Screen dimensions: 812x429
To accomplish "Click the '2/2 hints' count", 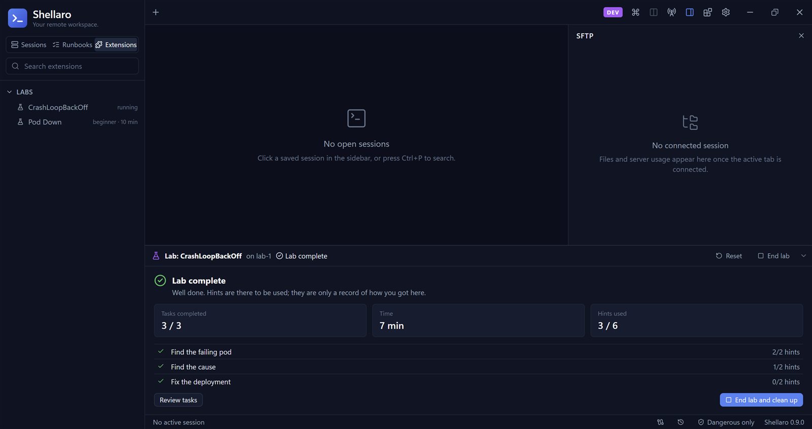I will [x=786, y=352].
